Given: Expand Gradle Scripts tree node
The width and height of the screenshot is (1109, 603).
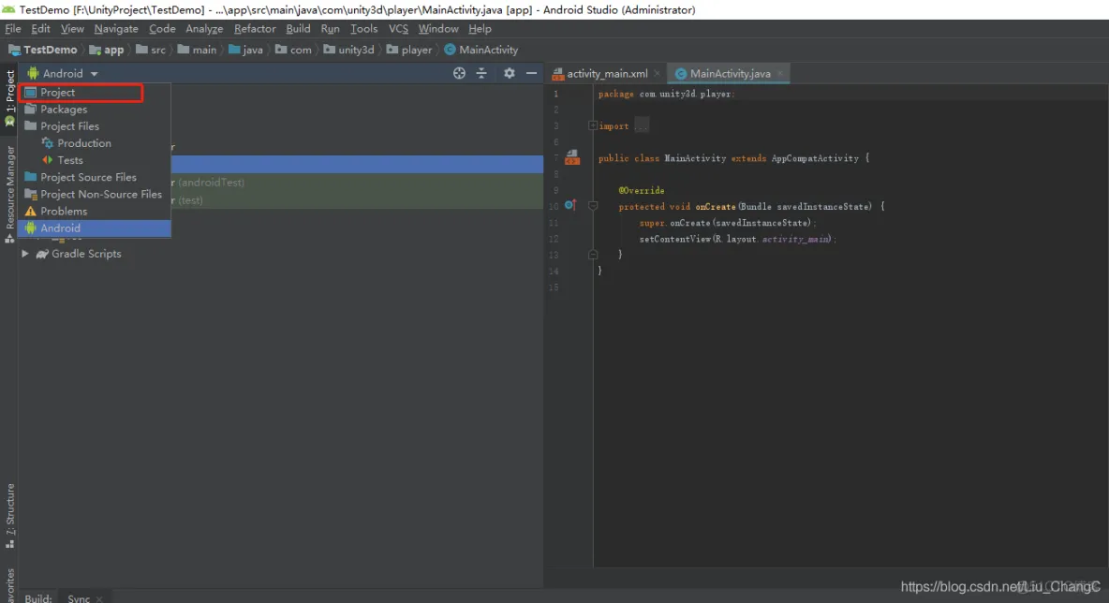Looking at the screenshot, I should click(24, 254).
